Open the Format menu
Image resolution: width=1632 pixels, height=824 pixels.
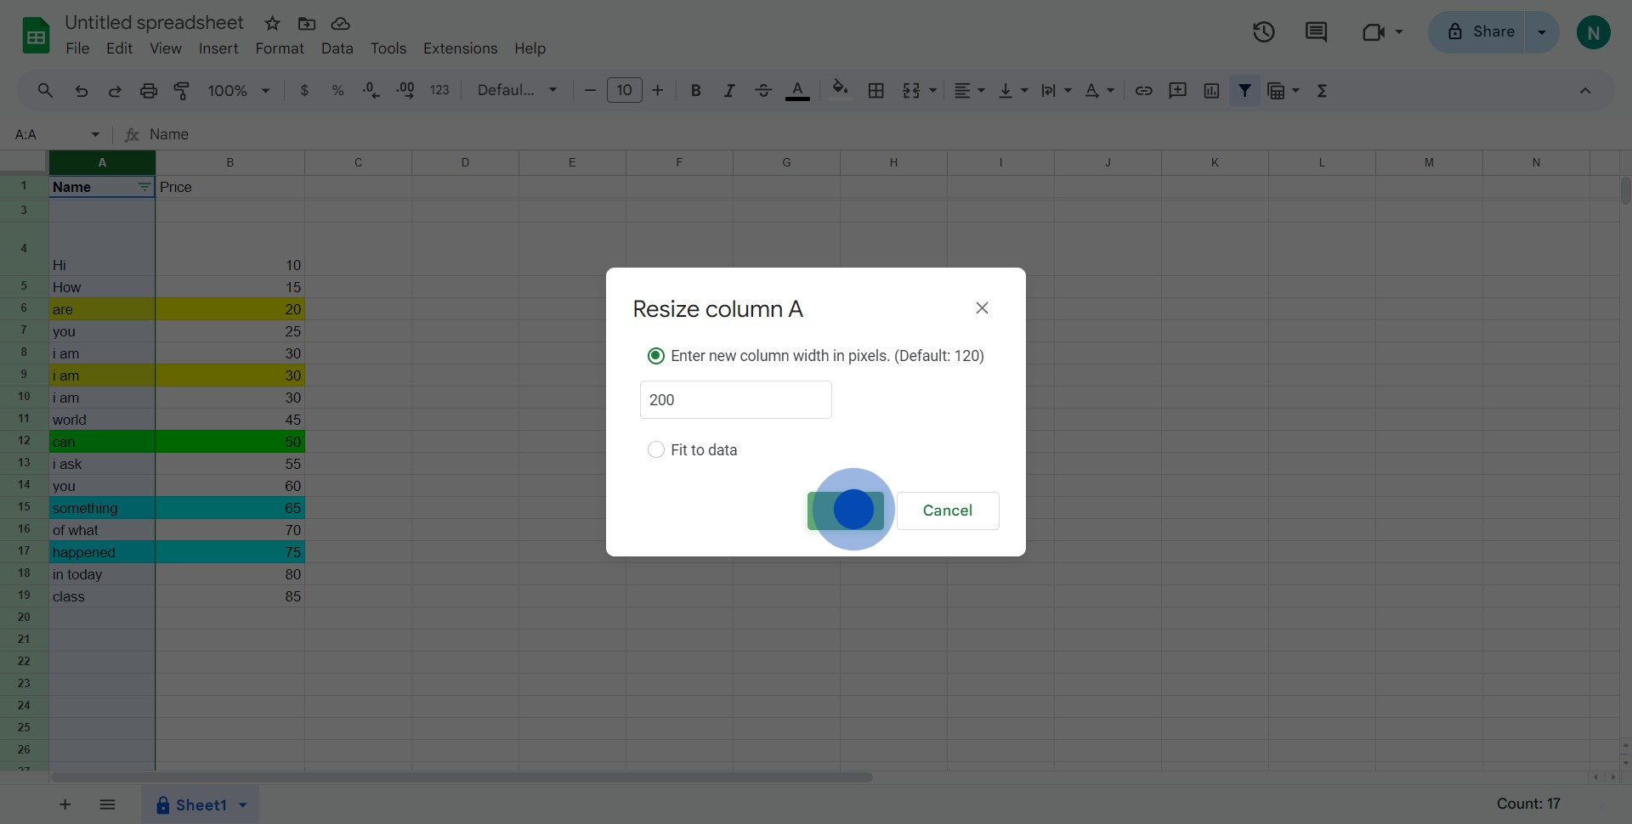[x=280, y=48]
